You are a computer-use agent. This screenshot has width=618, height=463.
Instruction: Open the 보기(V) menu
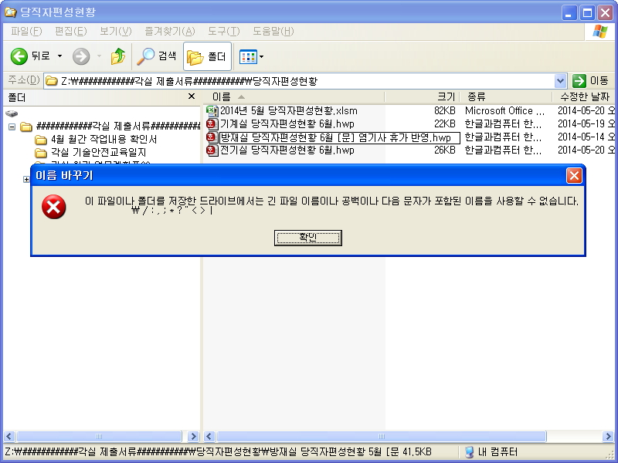[x=115, y=32]
